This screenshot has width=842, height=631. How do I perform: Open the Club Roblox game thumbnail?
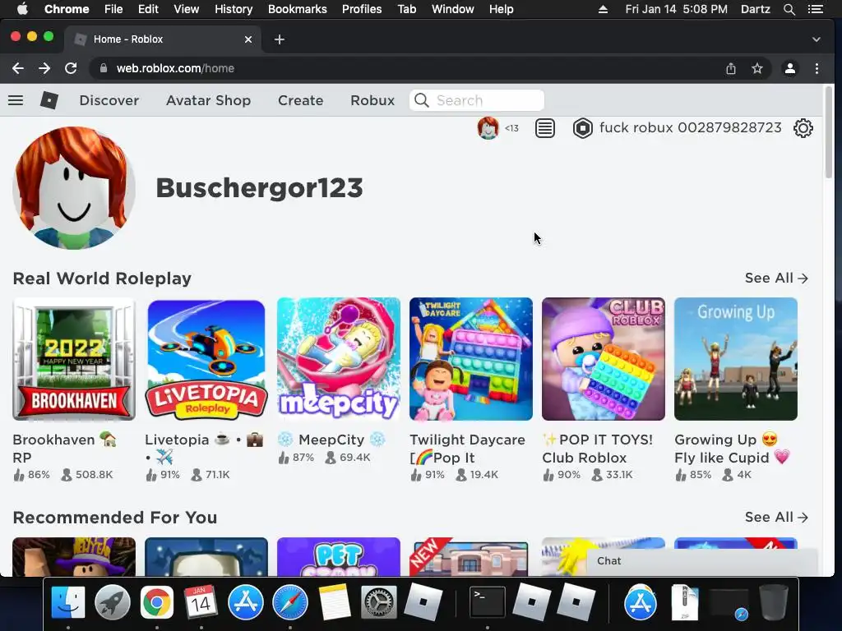click(604, 359)
